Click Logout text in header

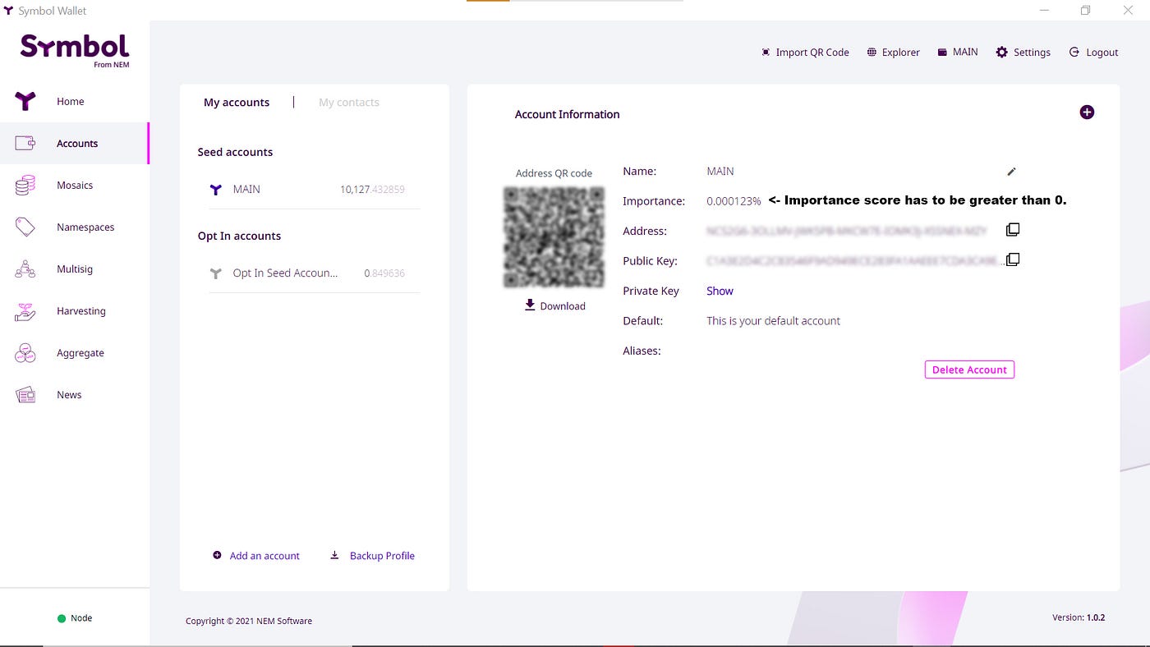tap(1102, 52)
